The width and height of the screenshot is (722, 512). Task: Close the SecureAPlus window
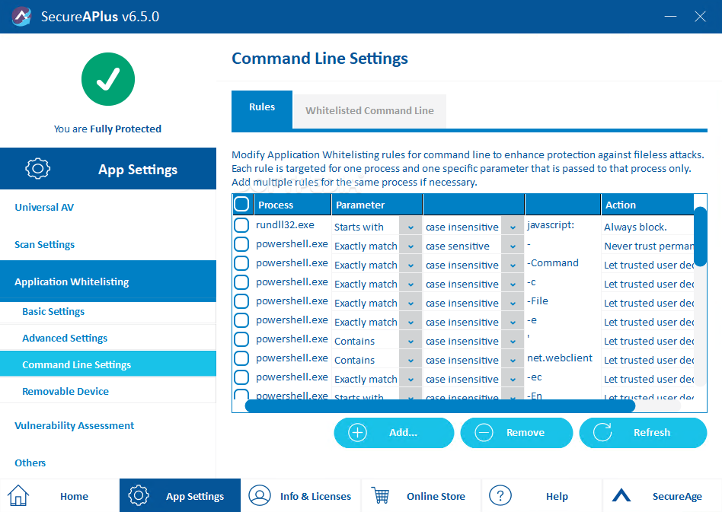(x=701, y=17)
